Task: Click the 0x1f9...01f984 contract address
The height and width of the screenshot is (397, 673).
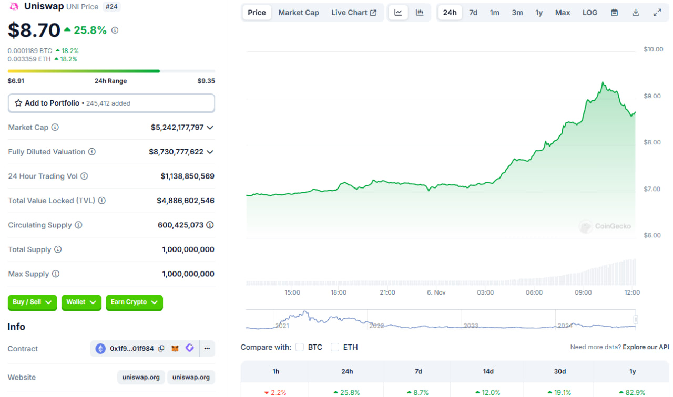Action: tap(131, 348)
